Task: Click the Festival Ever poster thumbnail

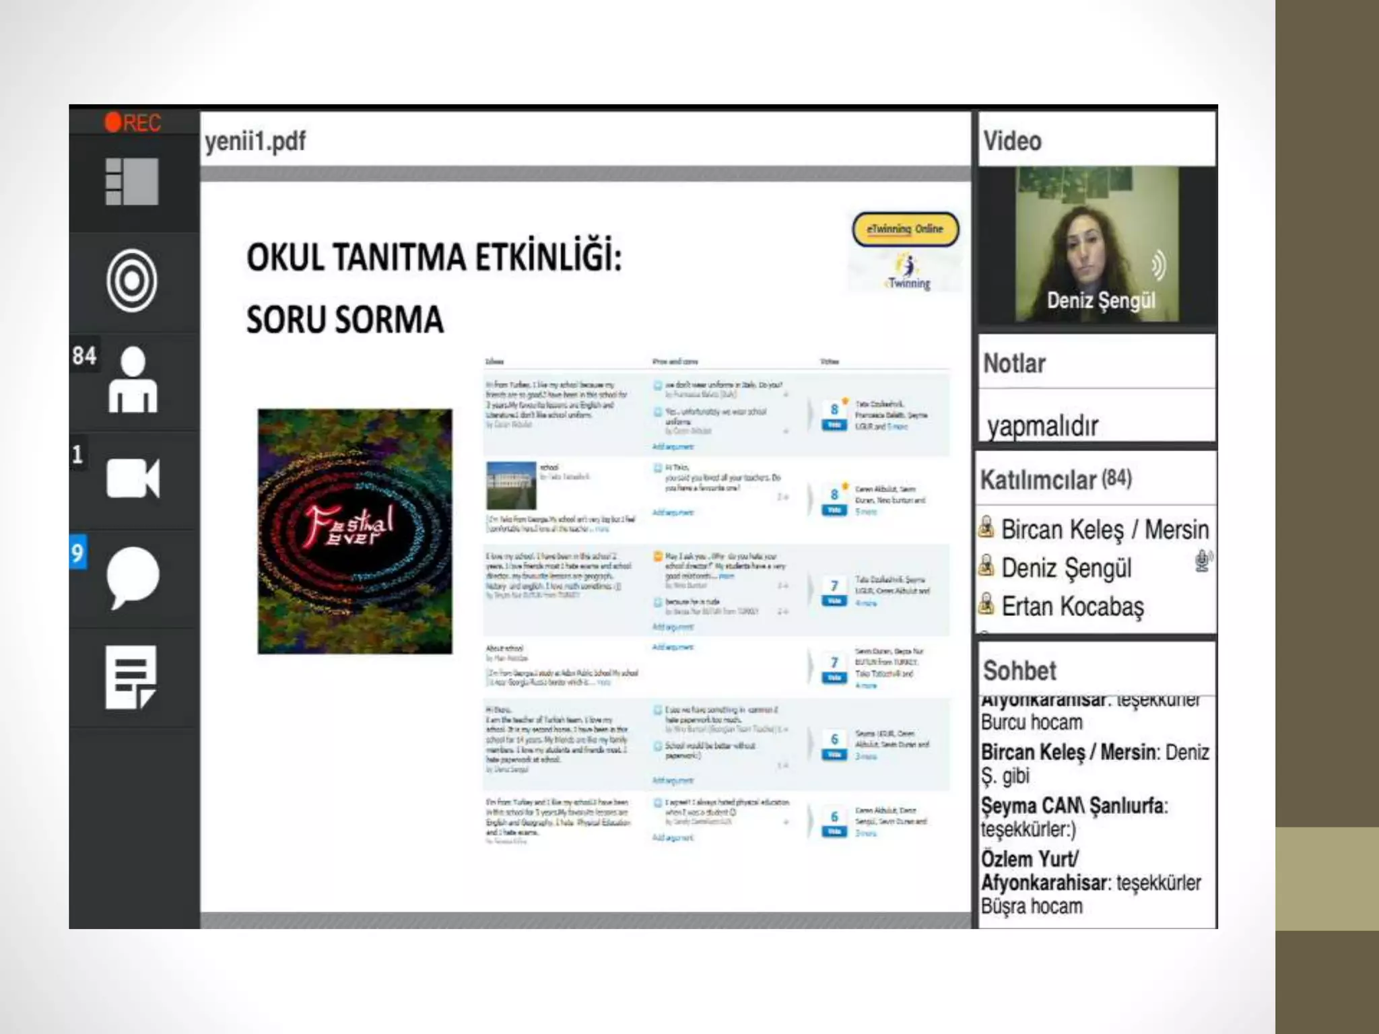Action: (x=355, y=531)
